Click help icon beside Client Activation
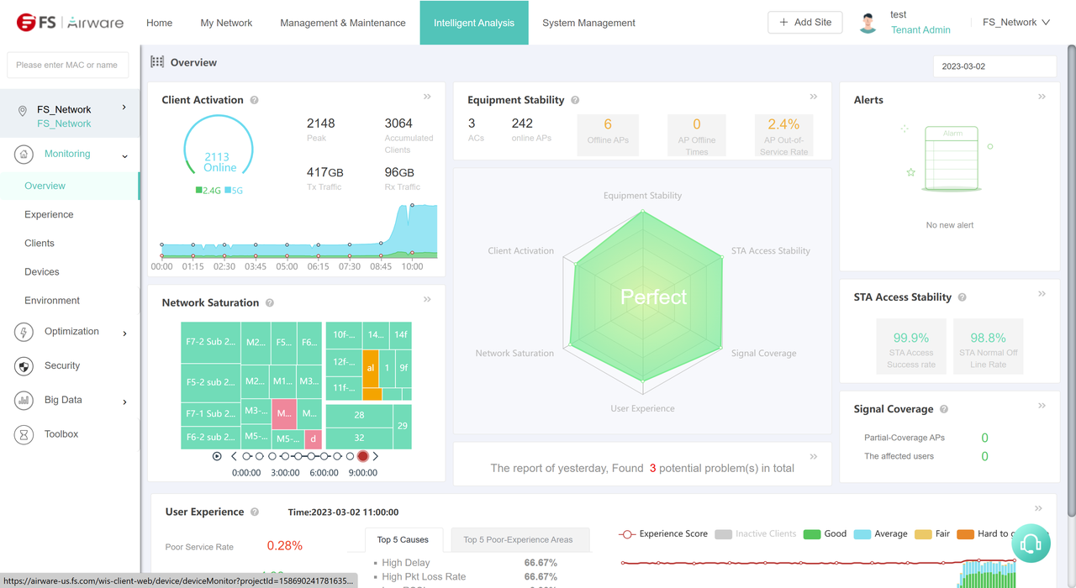This screenshot has width=1076, height=588. [x=254, y=100]
